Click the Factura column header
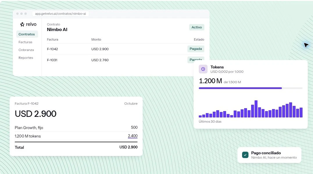 coord(53,39)
